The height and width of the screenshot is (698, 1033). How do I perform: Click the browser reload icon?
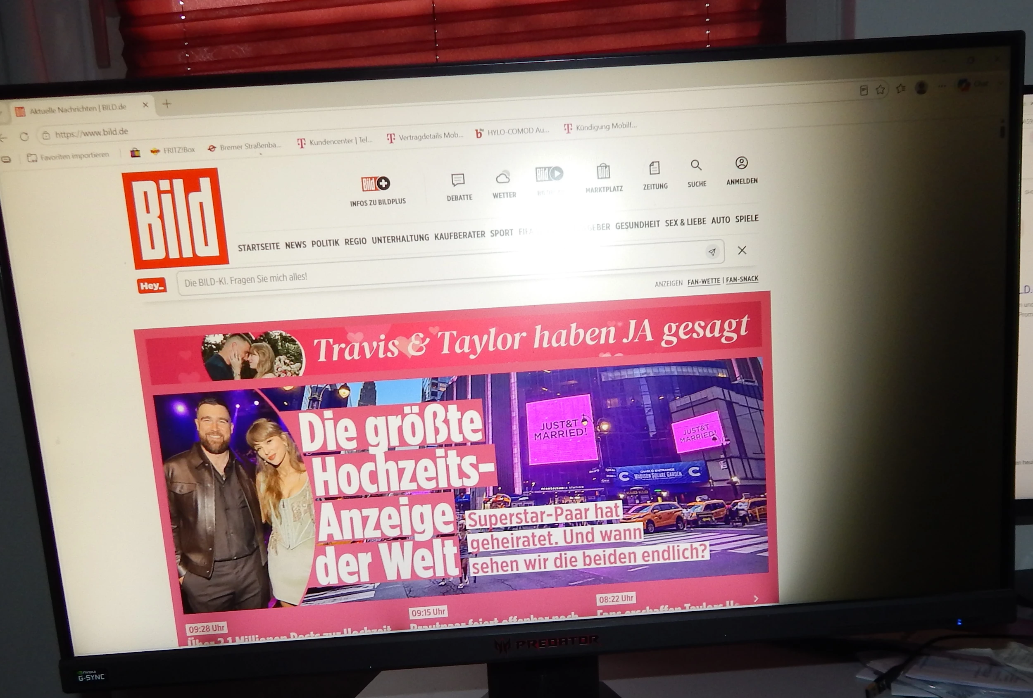pos(24,136)
